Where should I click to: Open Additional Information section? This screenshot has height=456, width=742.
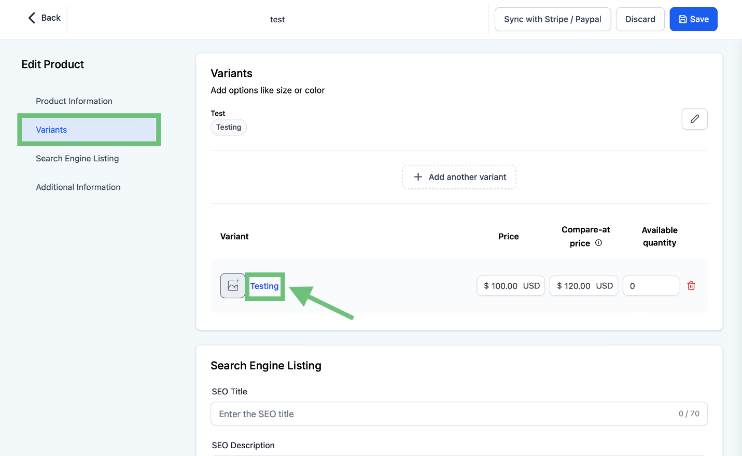[78, 187]
